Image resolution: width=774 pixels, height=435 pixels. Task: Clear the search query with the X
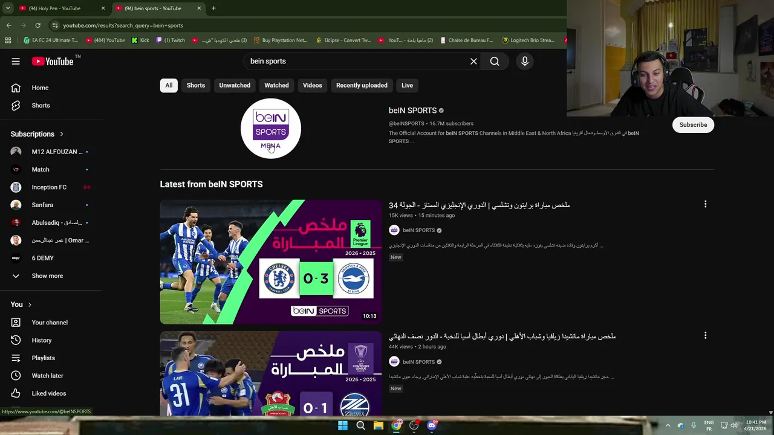pos(473,61)
